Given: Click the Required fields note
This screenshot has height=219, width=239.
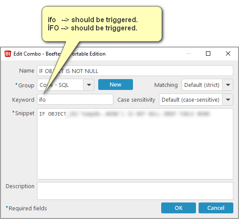Looking at the screenshot, I should (27, 208).
